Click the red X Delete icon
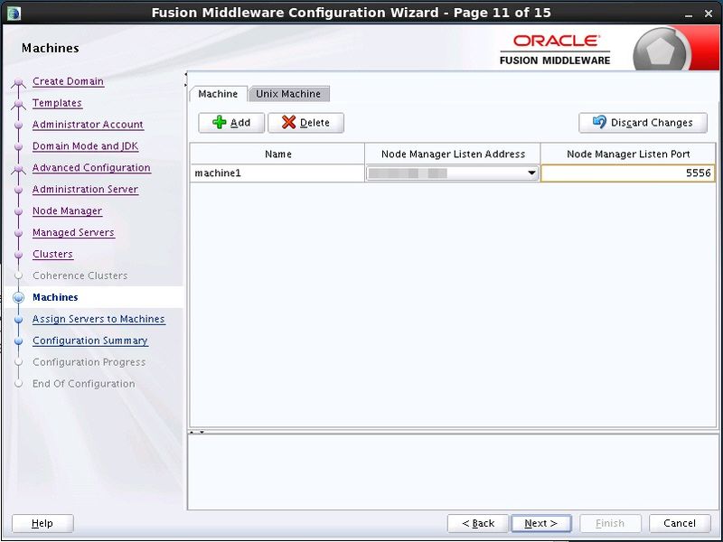Image resolution: width=723 pixels, height=542 pixels. 288,123
